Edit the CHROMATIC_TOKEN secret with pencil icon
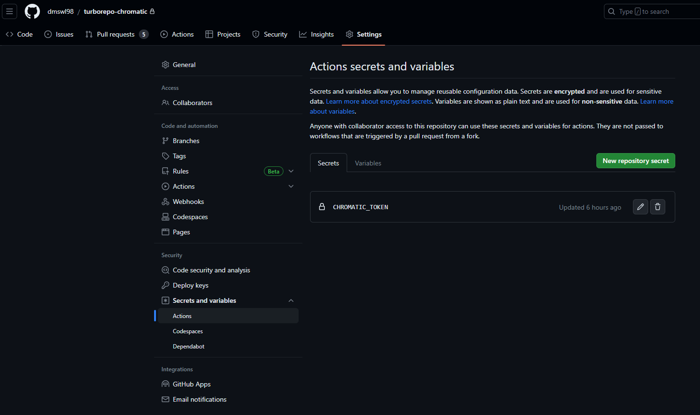Viewport: 700px width, 415px height. pos(641,207)
